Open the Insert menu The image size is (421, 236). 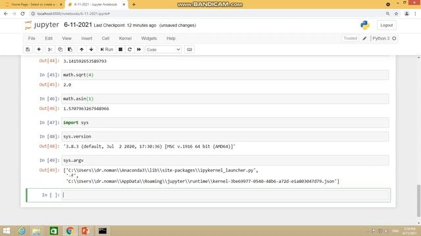[87, 38]
